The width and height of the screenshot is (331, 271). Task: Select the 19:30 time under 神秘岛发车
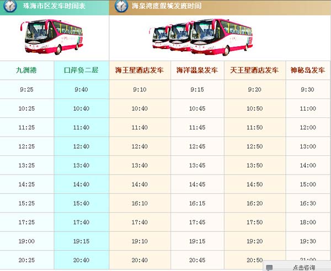pyautogui.click(x=308, y=241)
